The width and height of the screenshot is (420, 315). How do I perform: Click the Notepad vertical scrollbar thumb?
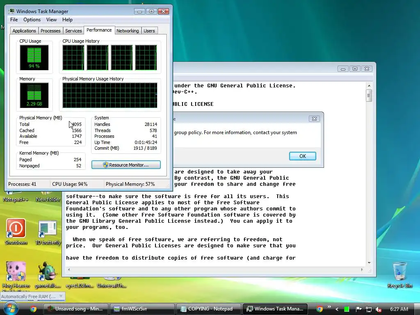(369, 96)
